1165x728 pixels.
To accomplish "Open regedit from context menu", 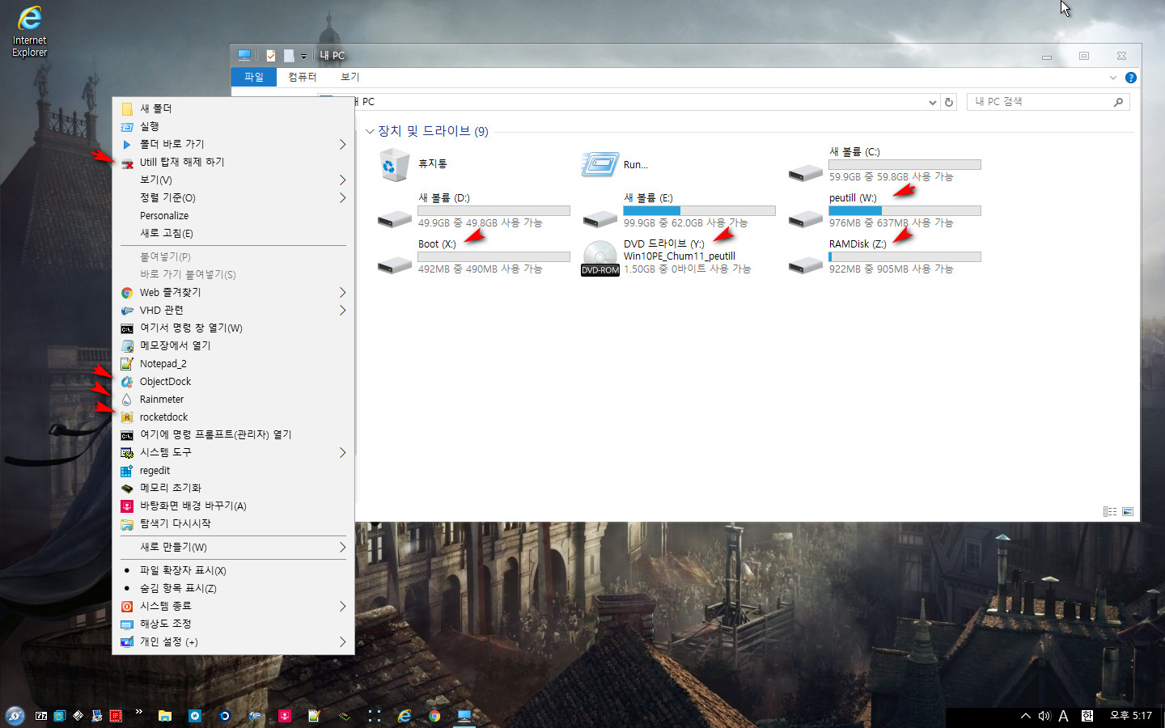I will [x=233, y=470].
